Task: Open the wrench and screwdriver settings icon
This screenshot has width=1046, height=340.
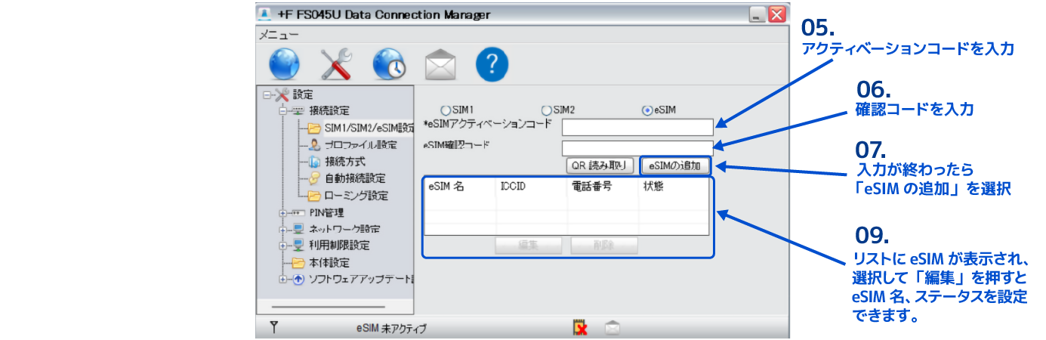Action: pyautogui.click(x=336, y=65)
